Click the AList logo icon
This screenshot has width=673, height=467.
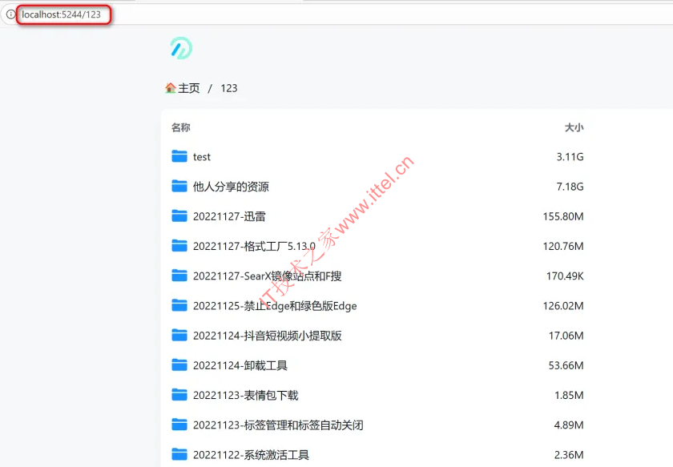click(x=181, y=49)
